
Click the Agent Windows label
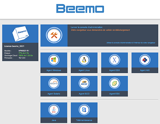click(x=54, y=70)
